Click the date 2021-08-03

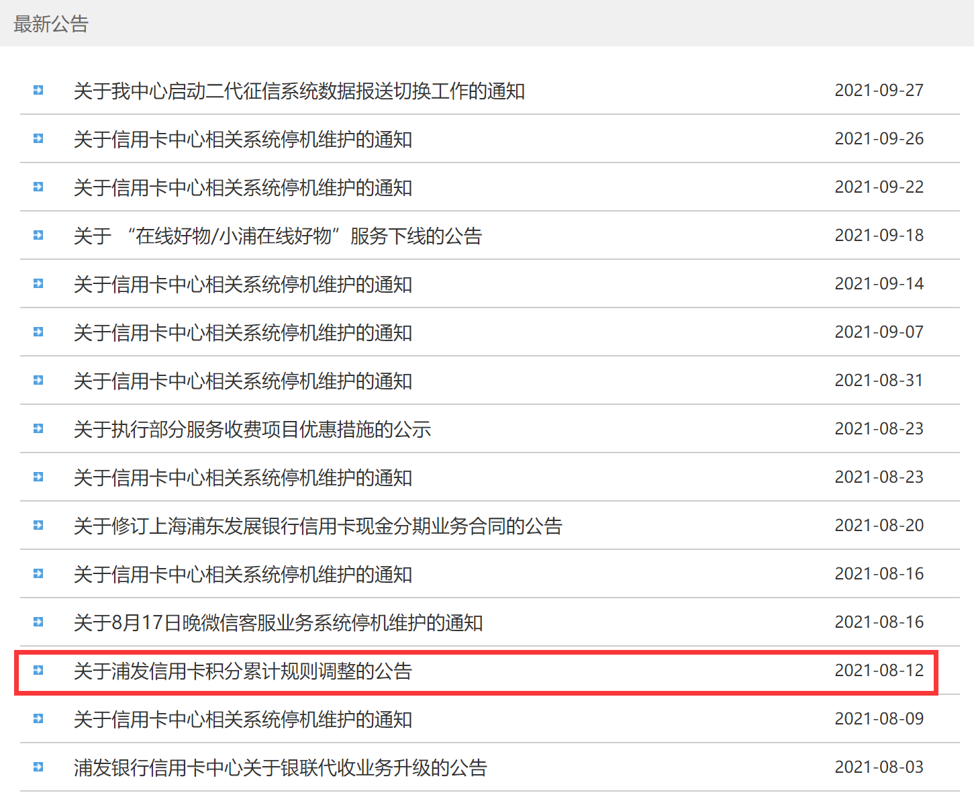pos(879,767)
